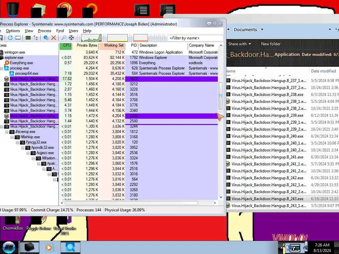339x254 pixels.
Task: Open the Options menu
Action: coord(13,31)
